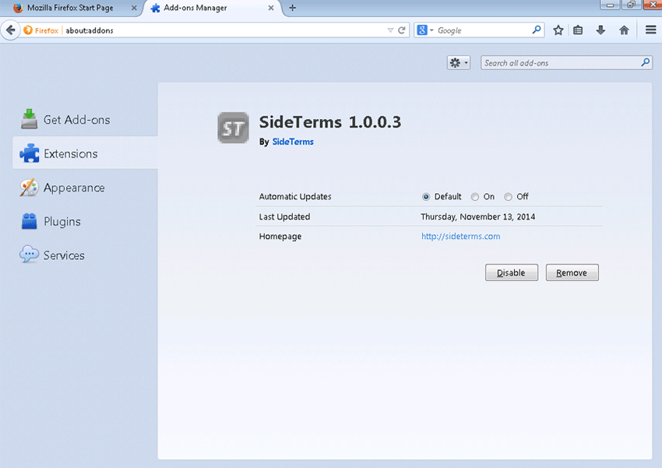Reload the page using the refresh icon

click(x=402, y=30)
